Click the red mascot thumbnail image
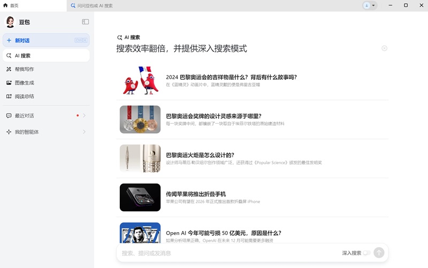Screen dimensions: 428x268 point(140,81)
